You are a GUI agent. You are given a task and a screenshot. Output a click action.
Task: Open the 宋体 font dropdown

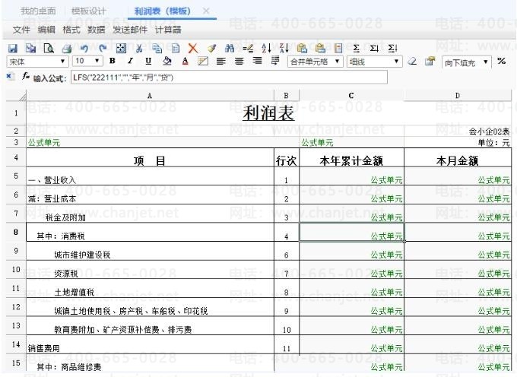click(x=37, y=62)
